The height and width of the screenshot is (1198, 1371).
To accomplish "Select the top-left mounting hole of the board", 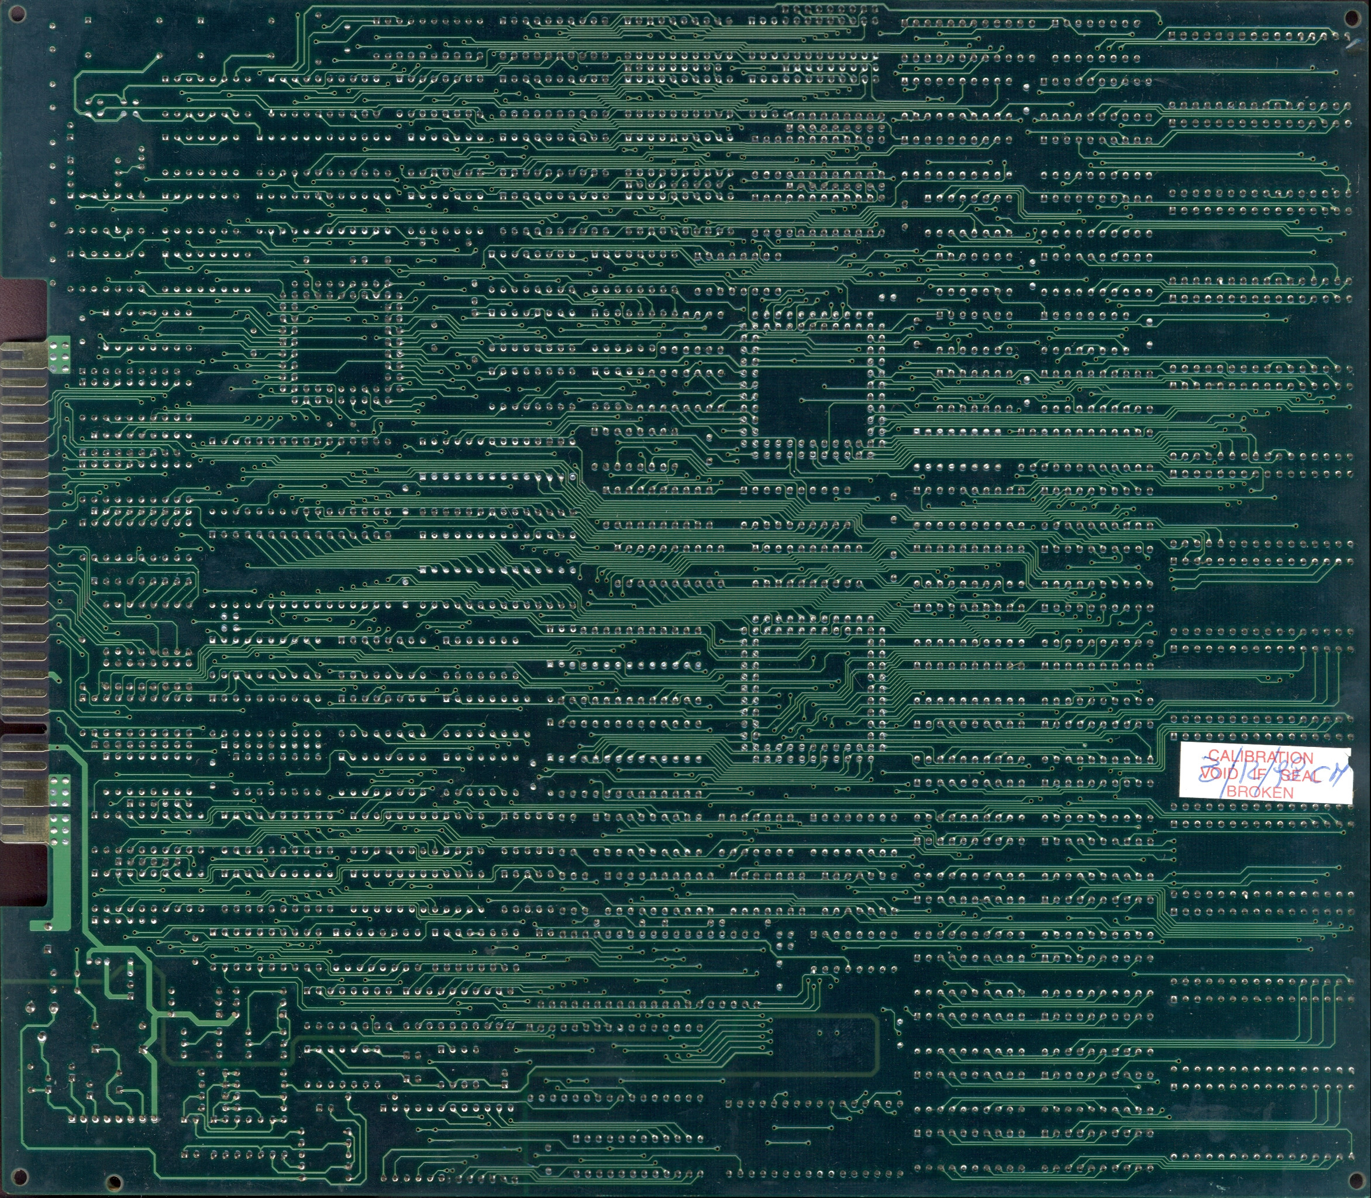I will point(17,14).
